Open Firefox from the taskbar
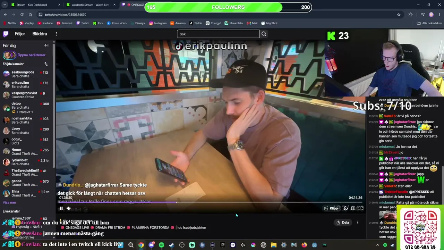The image size is (444, 250). (304, 245)
